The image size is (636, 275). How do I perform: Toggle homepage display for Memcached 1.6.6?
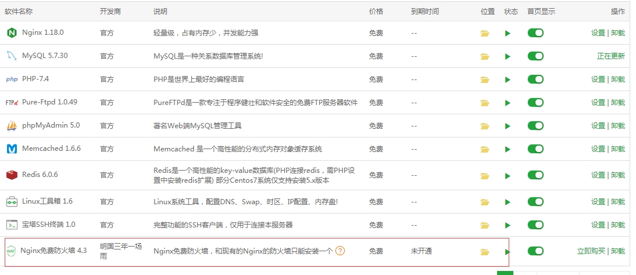tap(535, 149)
